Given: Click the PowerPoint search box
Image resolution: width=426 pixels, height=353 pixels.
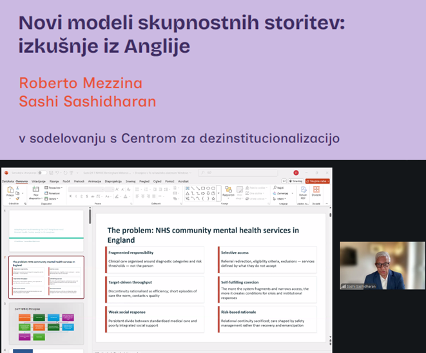Looking at the screenshot, I should point(238,173).
